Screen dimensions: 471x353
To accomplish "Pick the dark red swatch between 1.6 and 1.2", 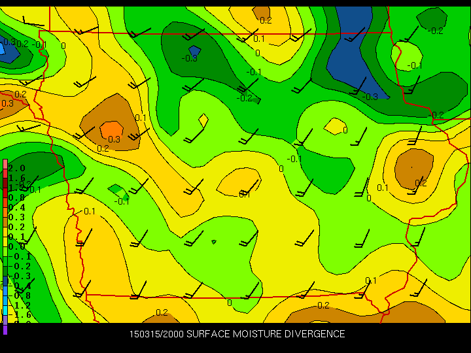I will click(5, 184).
